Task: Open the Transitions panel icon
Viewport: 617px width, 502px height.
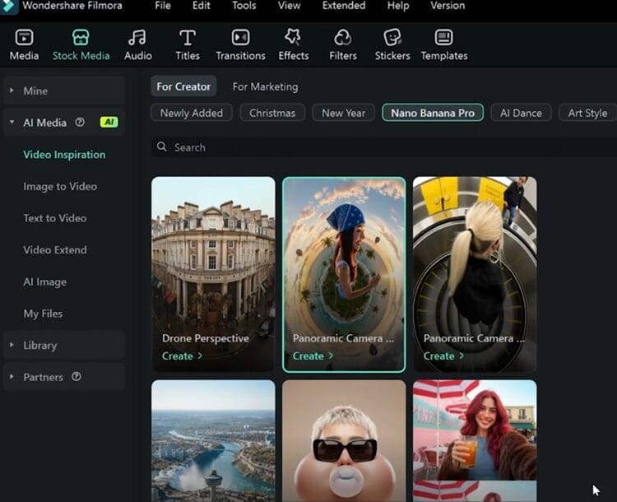Action: pyautogui.click(x=240, y=38)
